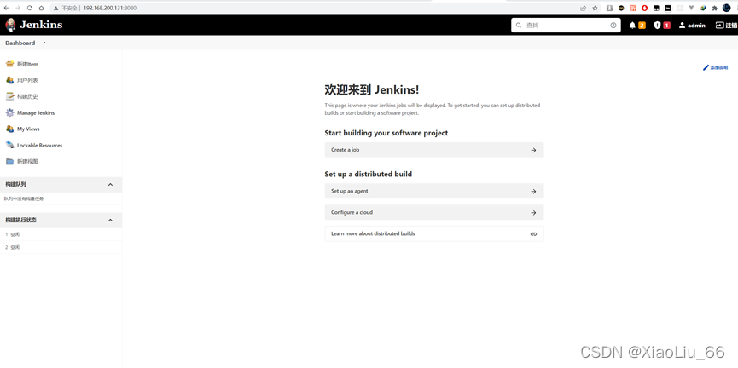
Task: Click the browser back arrow
Action: coord(6,8)
